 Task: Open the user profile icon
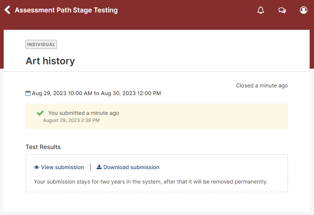coord(303,10)
